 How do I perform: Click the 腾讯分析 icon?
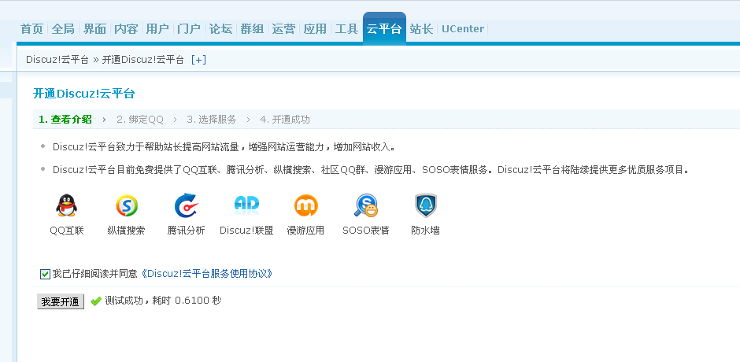click(186, 205)
